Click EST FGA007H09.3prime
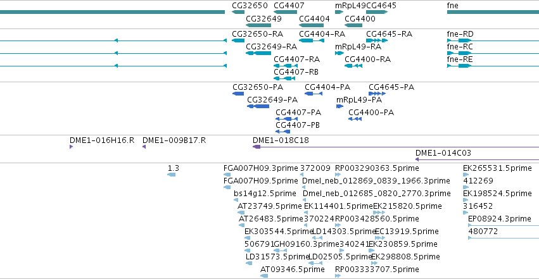Screen dimensions: 539x279 click(260, 168)
